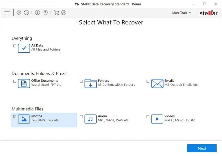Open the Settings gear icon

(19, 13)
